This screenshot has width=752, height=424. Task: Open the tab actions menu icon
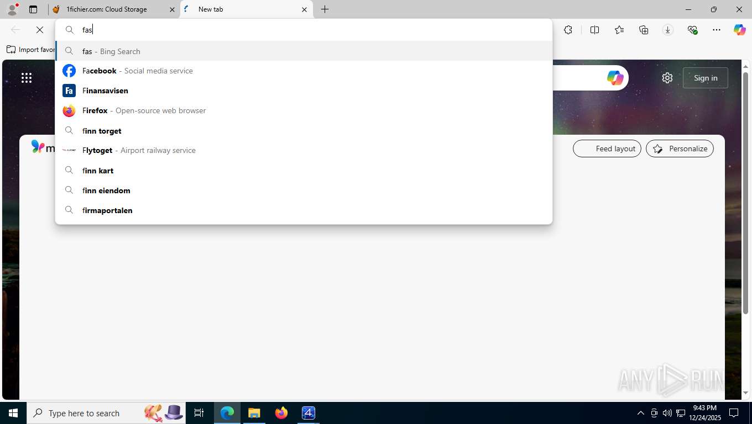click(33, 9)
